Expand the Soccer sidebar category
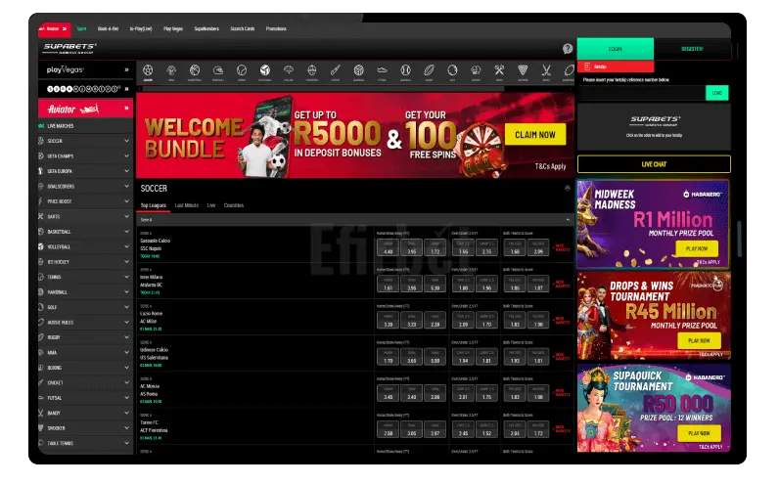The image size is (779, 485). click(127, 141)
